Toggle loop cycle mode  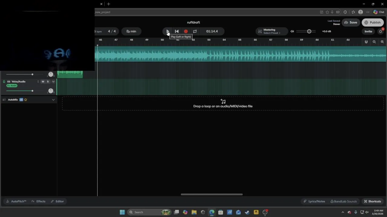[195, 31]
